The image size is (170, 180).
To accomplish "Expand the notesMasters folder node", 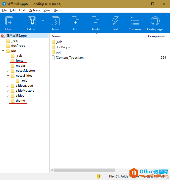I will (x=8, y=71).
